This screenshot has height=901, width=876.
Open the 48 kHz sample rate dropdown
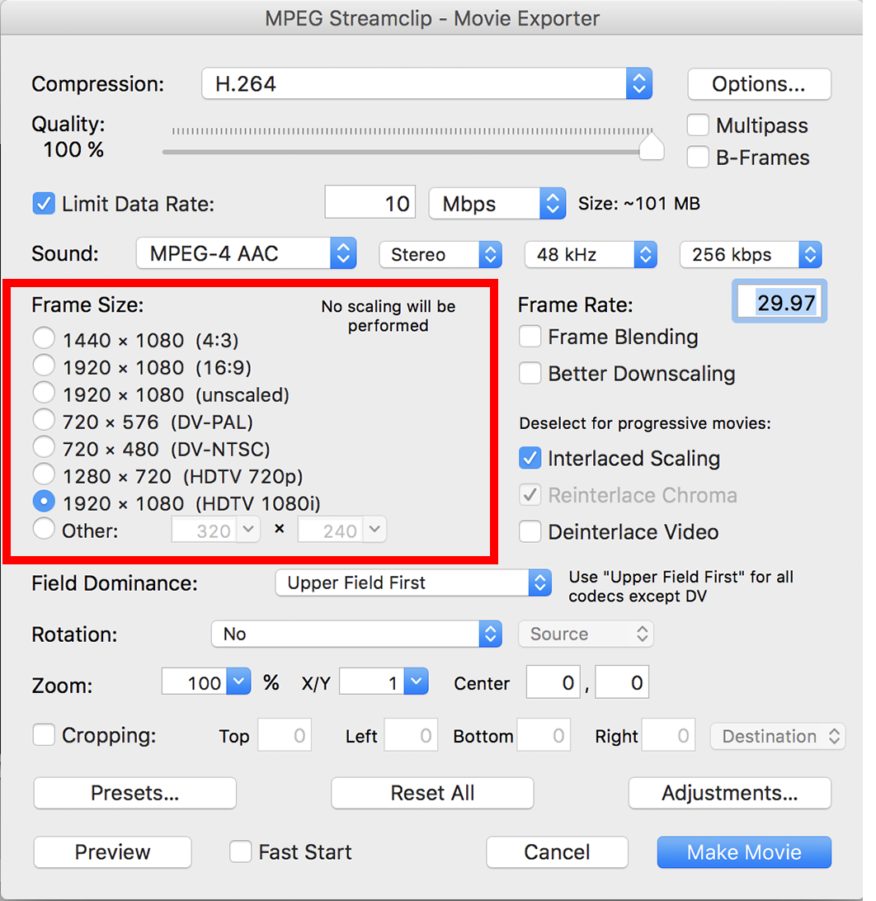point(591,255)
